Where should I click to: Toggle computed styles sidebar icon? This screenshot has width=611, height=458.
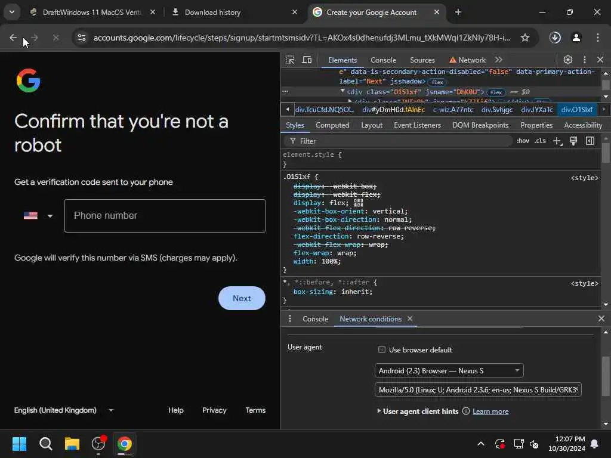point(590,141)
